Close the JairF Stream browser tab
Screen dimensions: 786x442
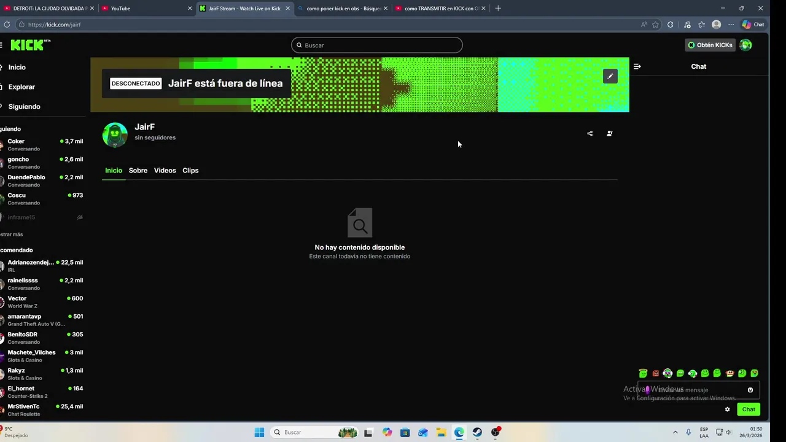(x=287, y=9)
